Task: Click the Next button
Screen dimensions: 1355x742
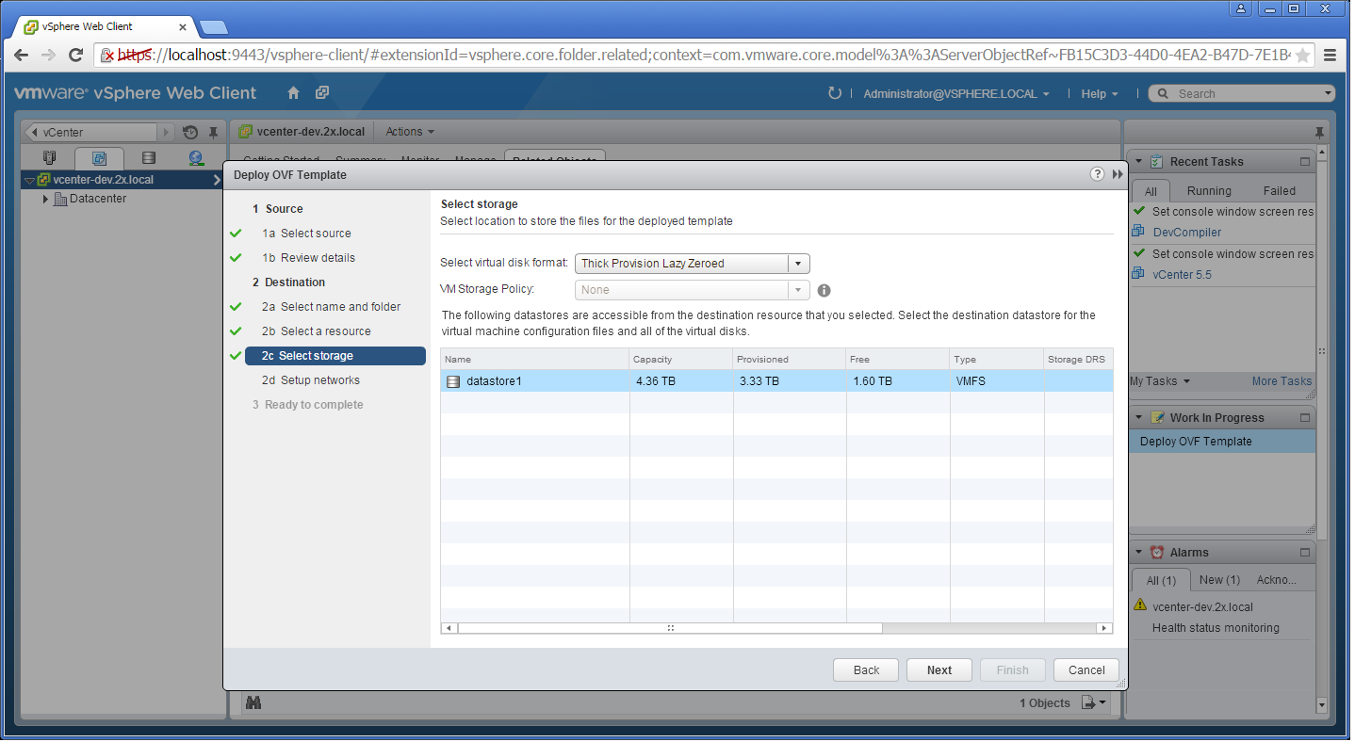Action: point(939,670)
